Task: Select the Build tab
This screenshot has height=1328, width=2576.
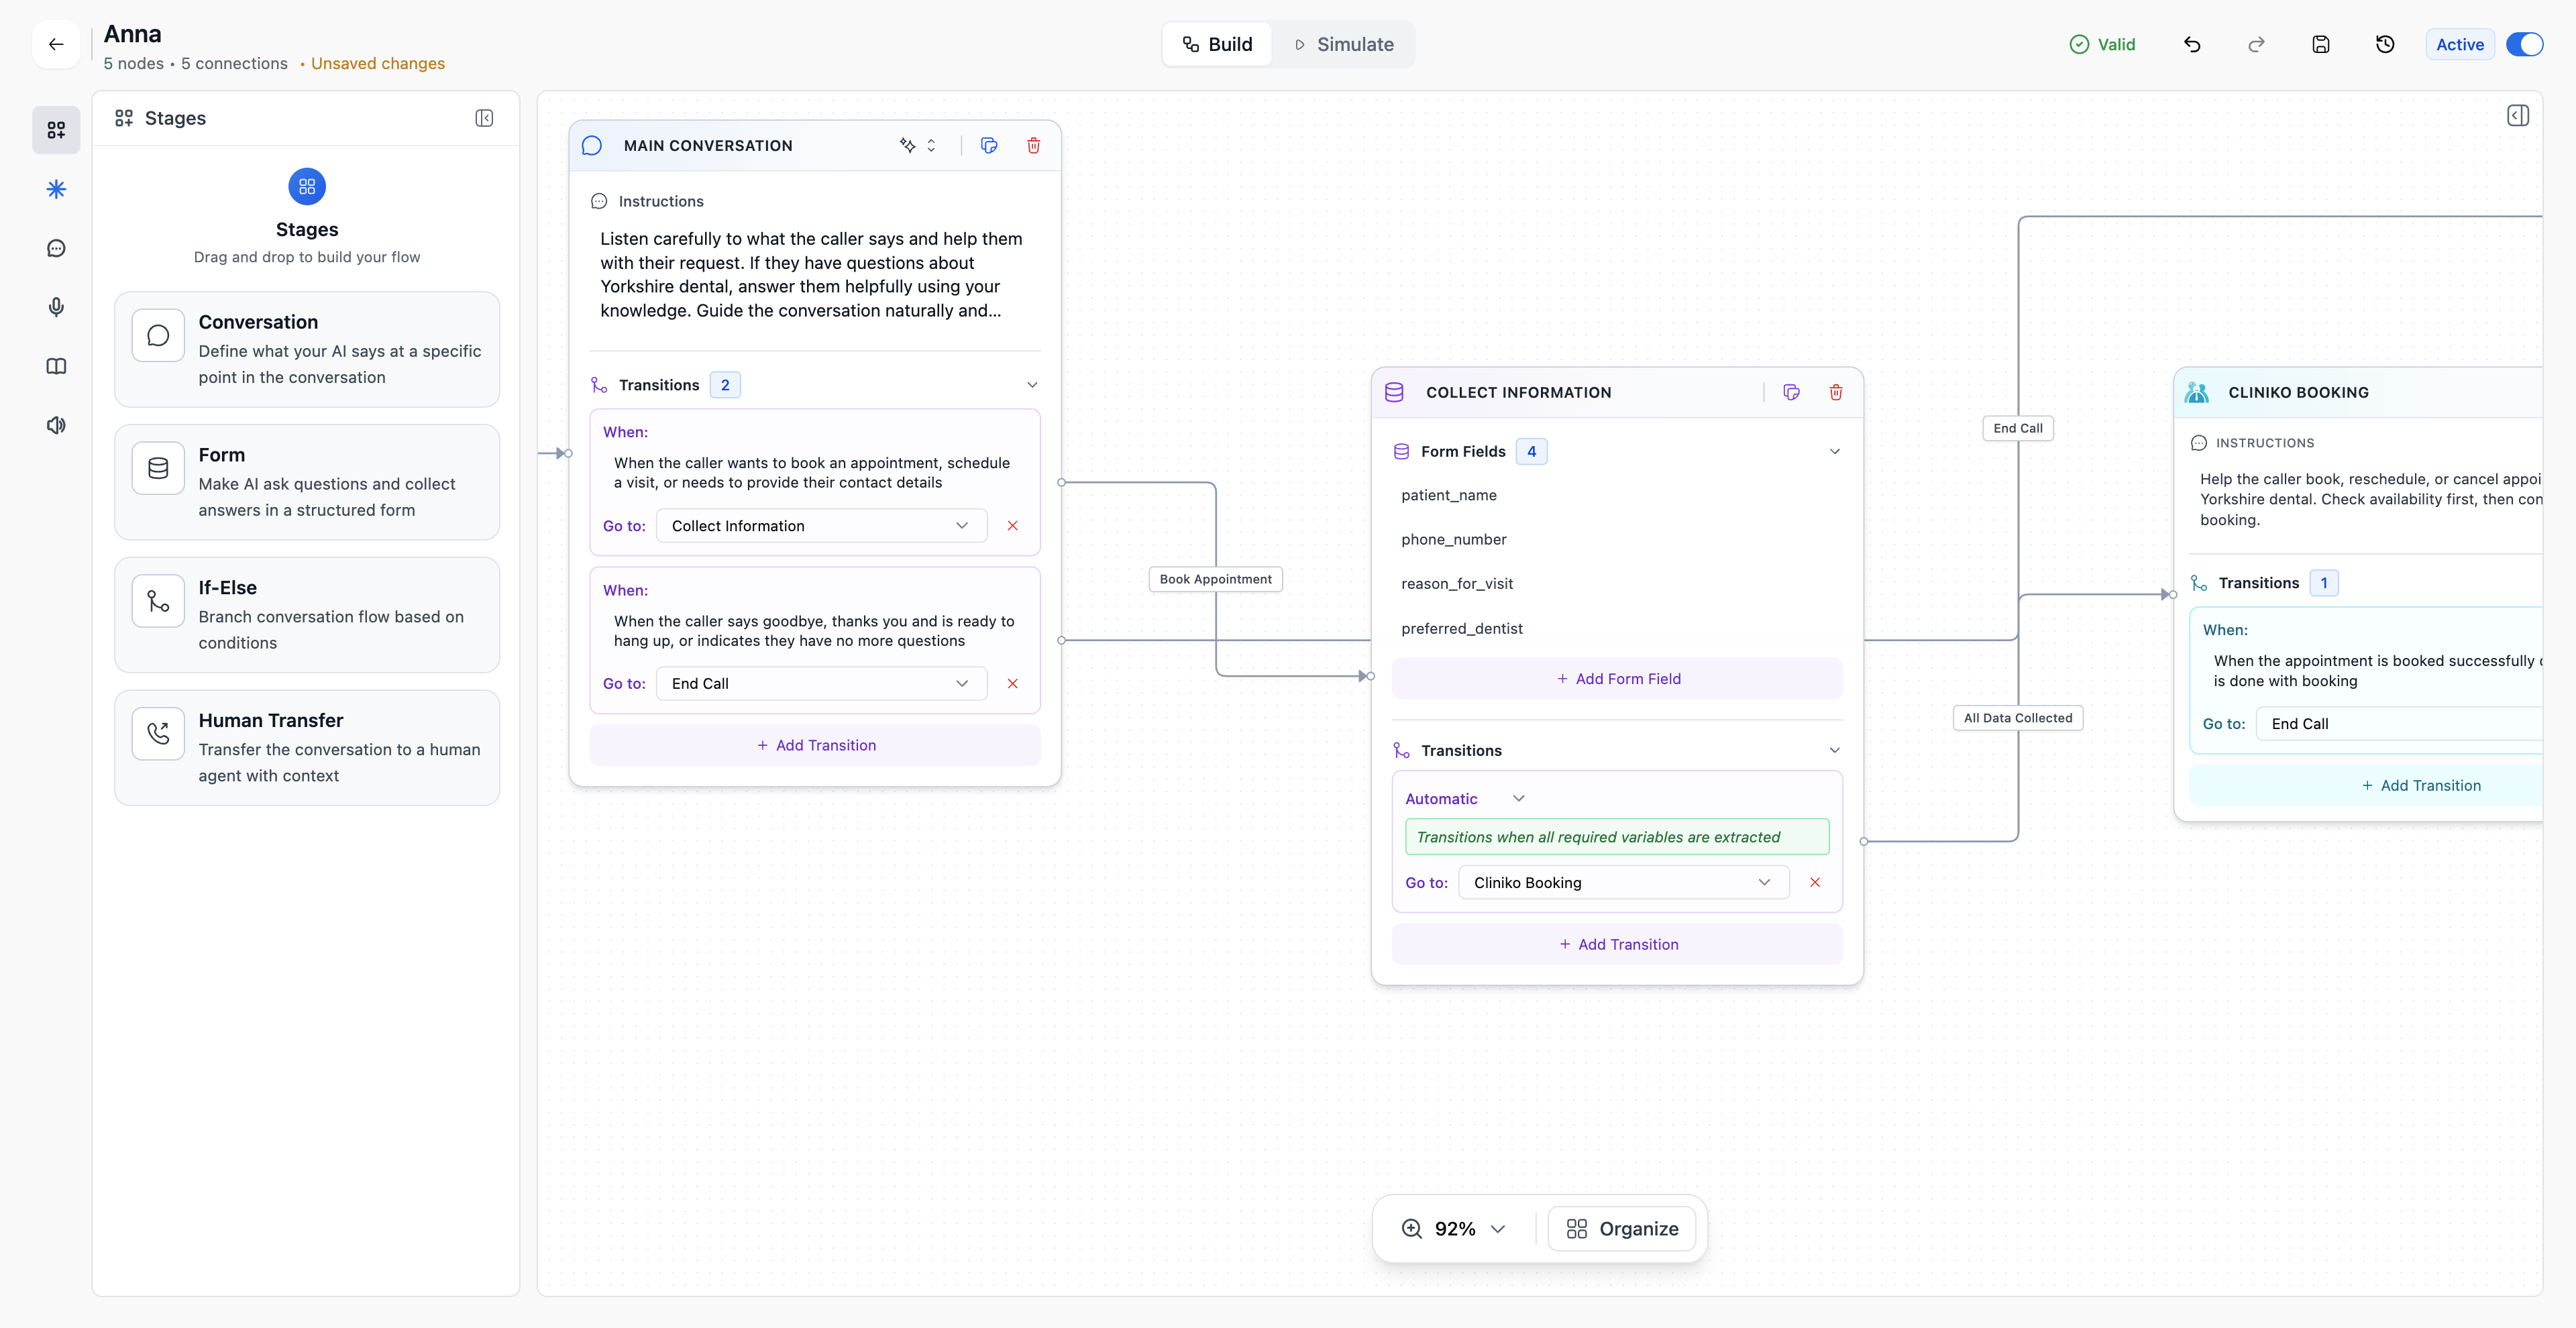Action: point(1217,44)
